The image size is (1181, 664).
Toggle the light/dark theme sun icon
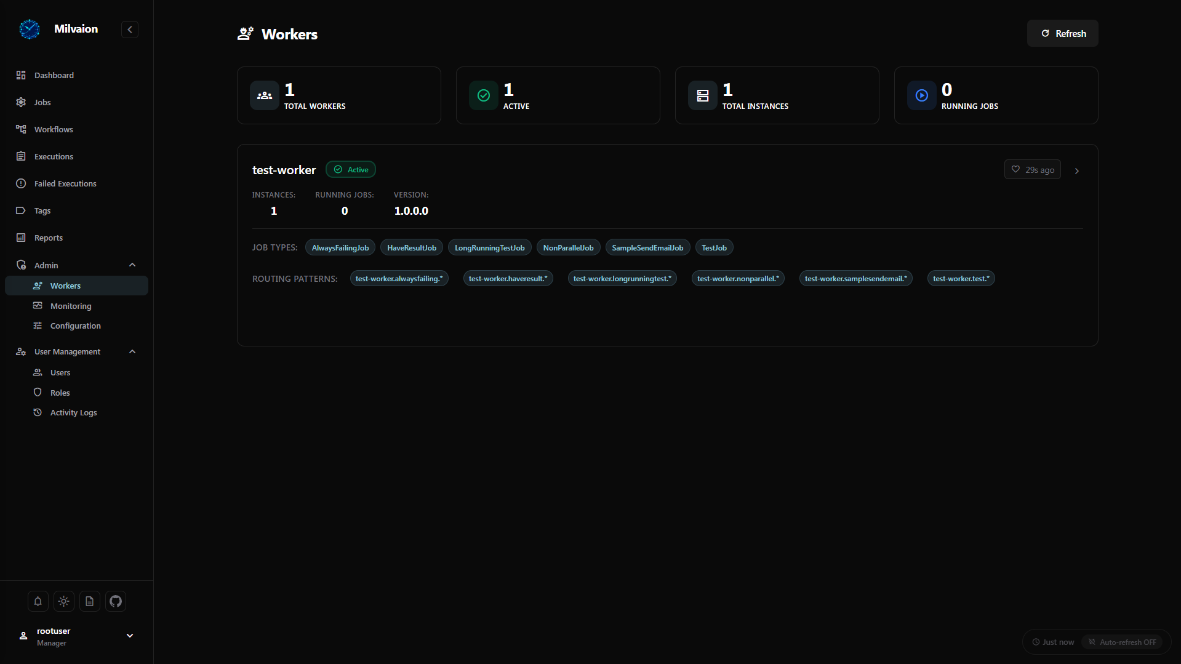pyautogui.click(x=64, y=601)
